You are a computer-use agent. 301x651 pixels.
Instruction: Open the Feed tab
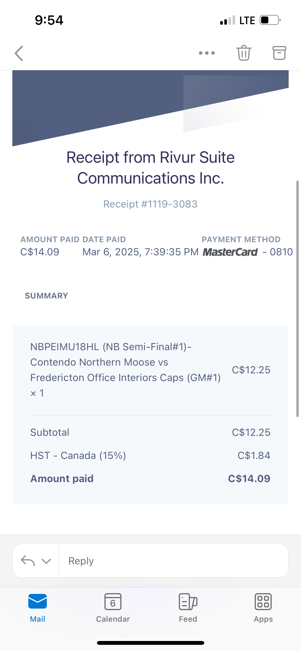188,608
